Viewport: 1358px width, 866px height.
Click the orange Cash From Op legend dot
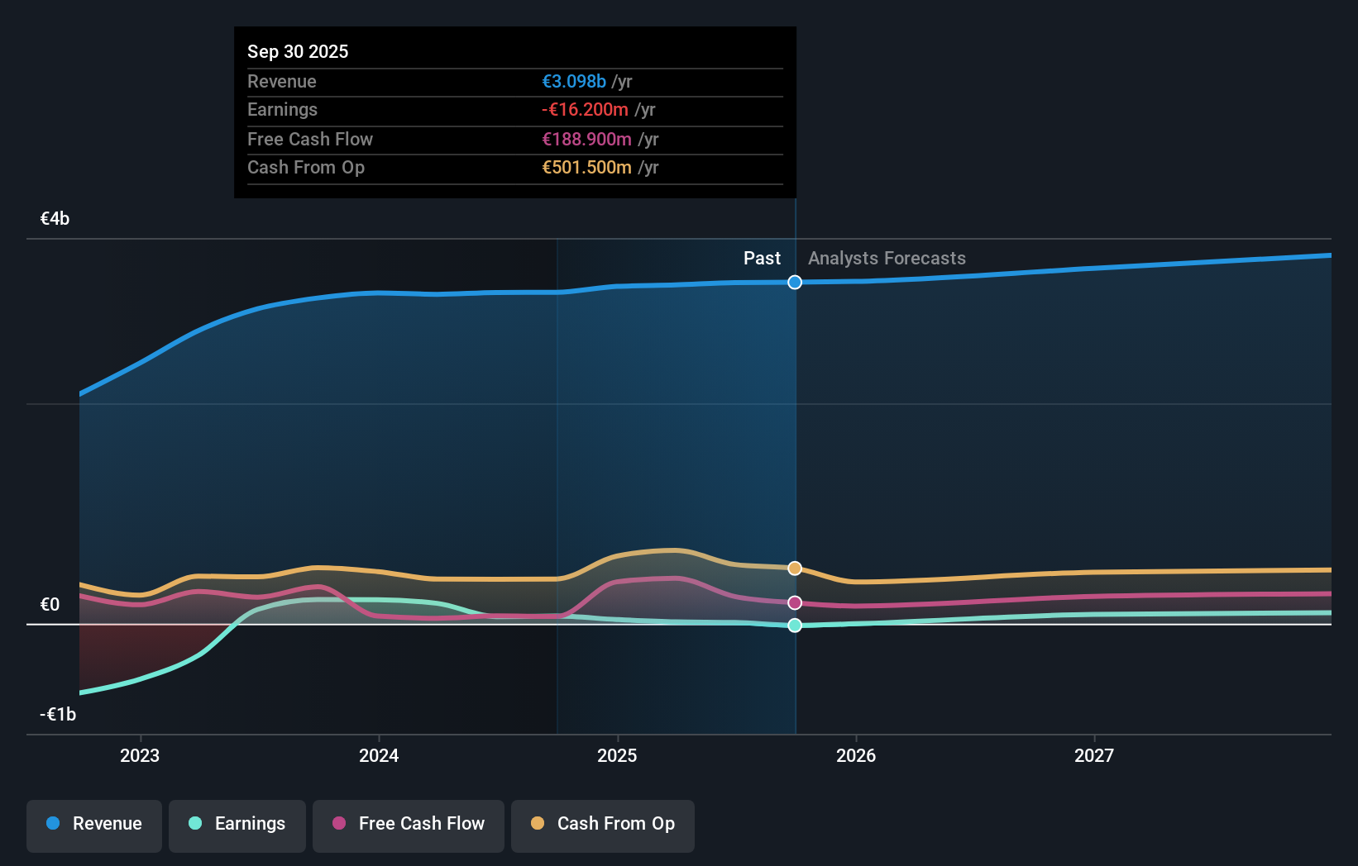[x=539, y=824]
